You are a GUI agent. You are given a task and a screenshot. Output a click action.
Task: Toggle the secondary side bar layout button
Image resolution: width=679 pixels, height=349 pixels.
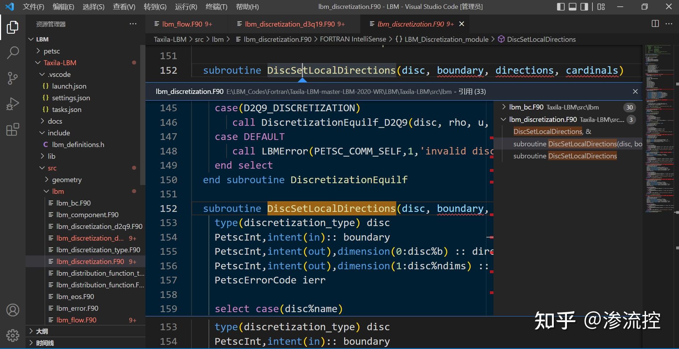point(584,7)
